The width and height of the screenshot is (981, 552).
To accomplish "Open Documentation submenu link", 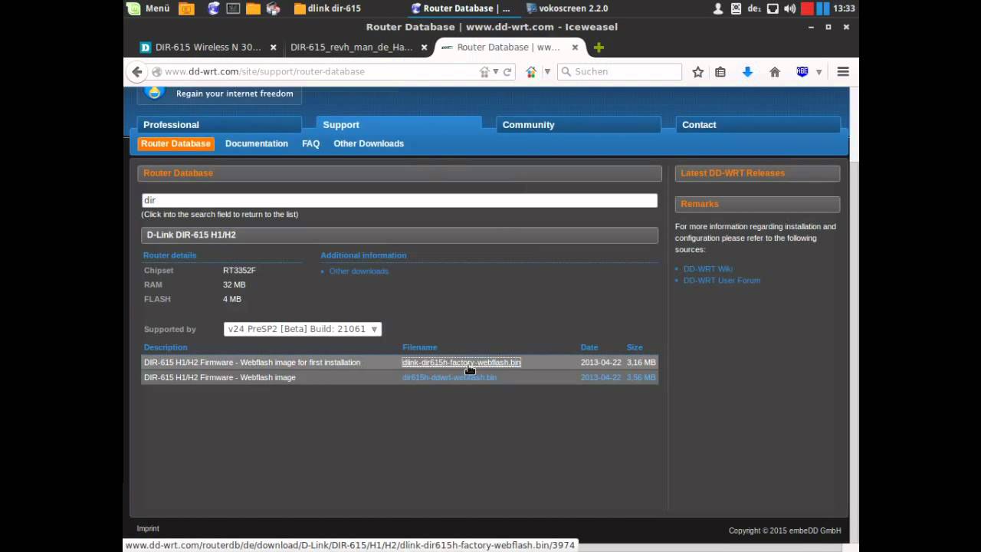I will 257,143.
